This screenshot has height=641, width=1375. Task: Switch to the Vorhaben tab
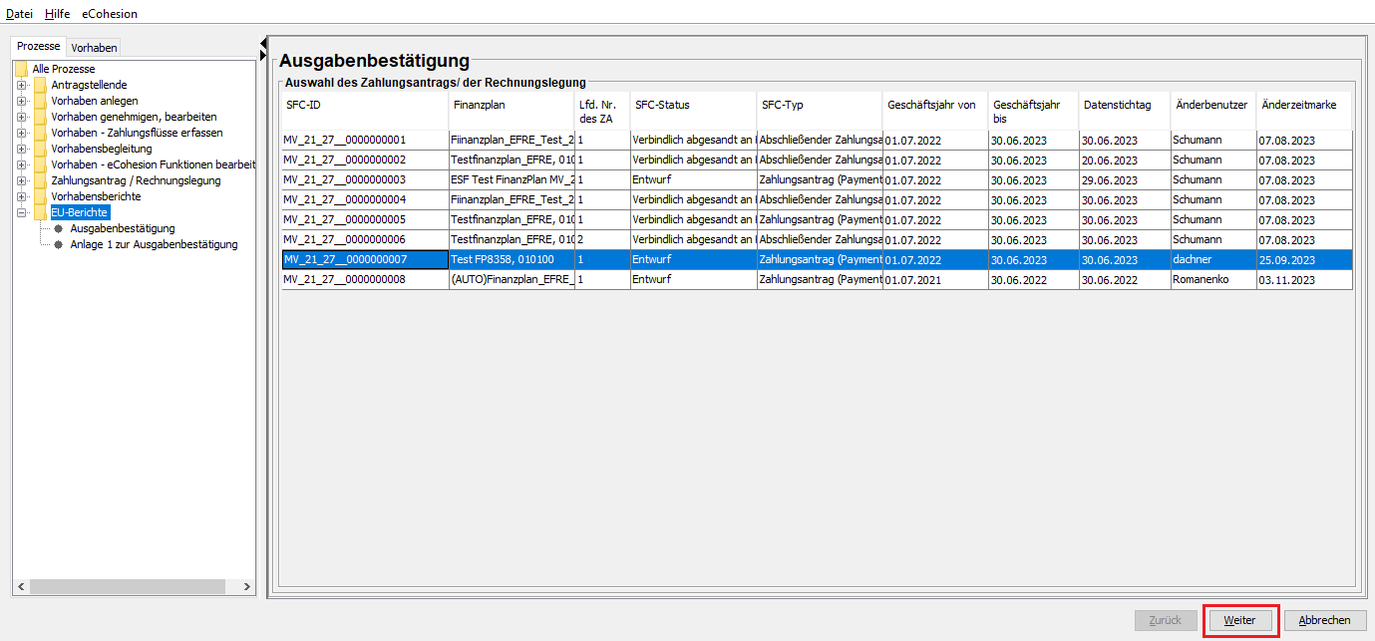94,47
